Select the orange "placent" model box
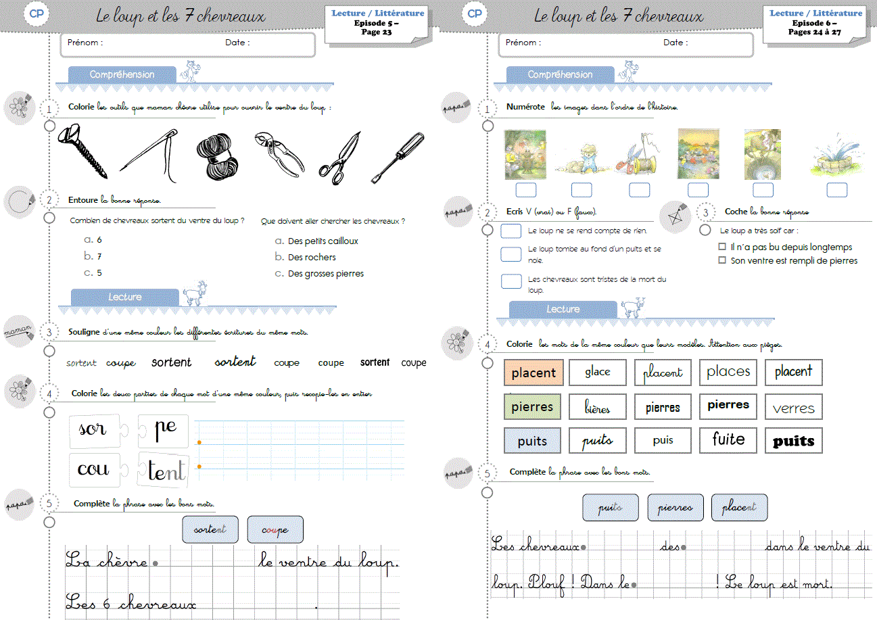Image resolution: width=877 pixels, height=620 pixels. pyautogui.click(x=533, y=373)
